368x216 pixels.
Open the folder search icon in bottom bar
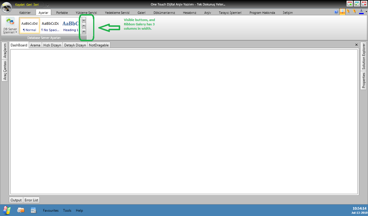point(21,210)
